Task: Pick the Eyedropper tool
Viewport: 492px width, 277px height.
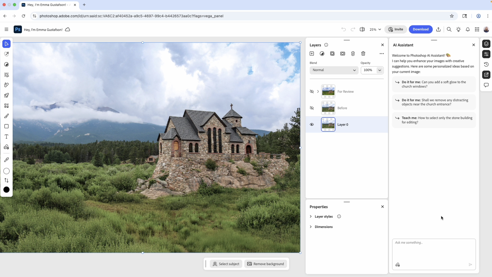Action: 6,160
